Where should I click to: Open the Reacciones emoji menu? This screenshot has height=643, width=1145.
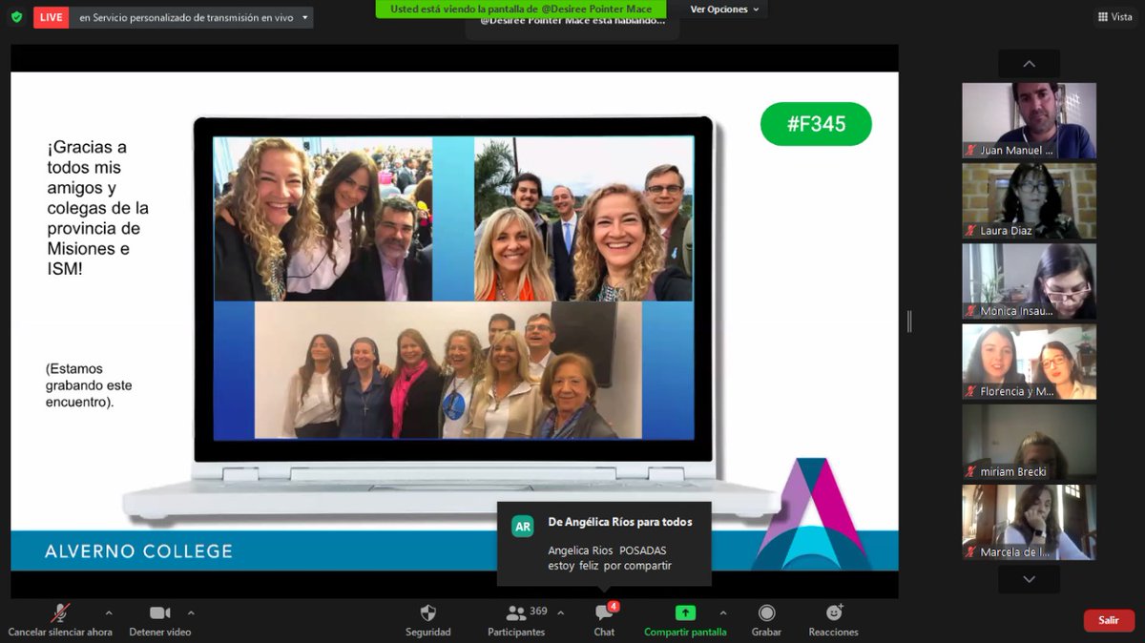[834, 620]
